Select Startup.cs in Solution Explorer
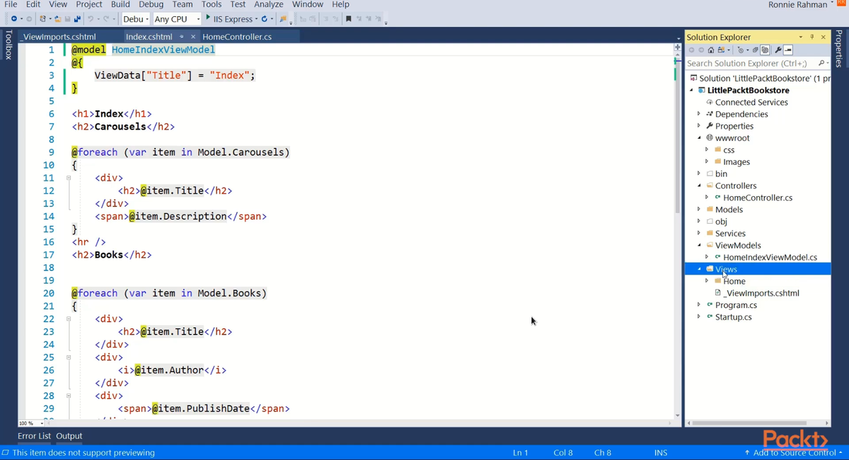Image resolution: width=849 pixels, height=460 pixels. [733, 317]
